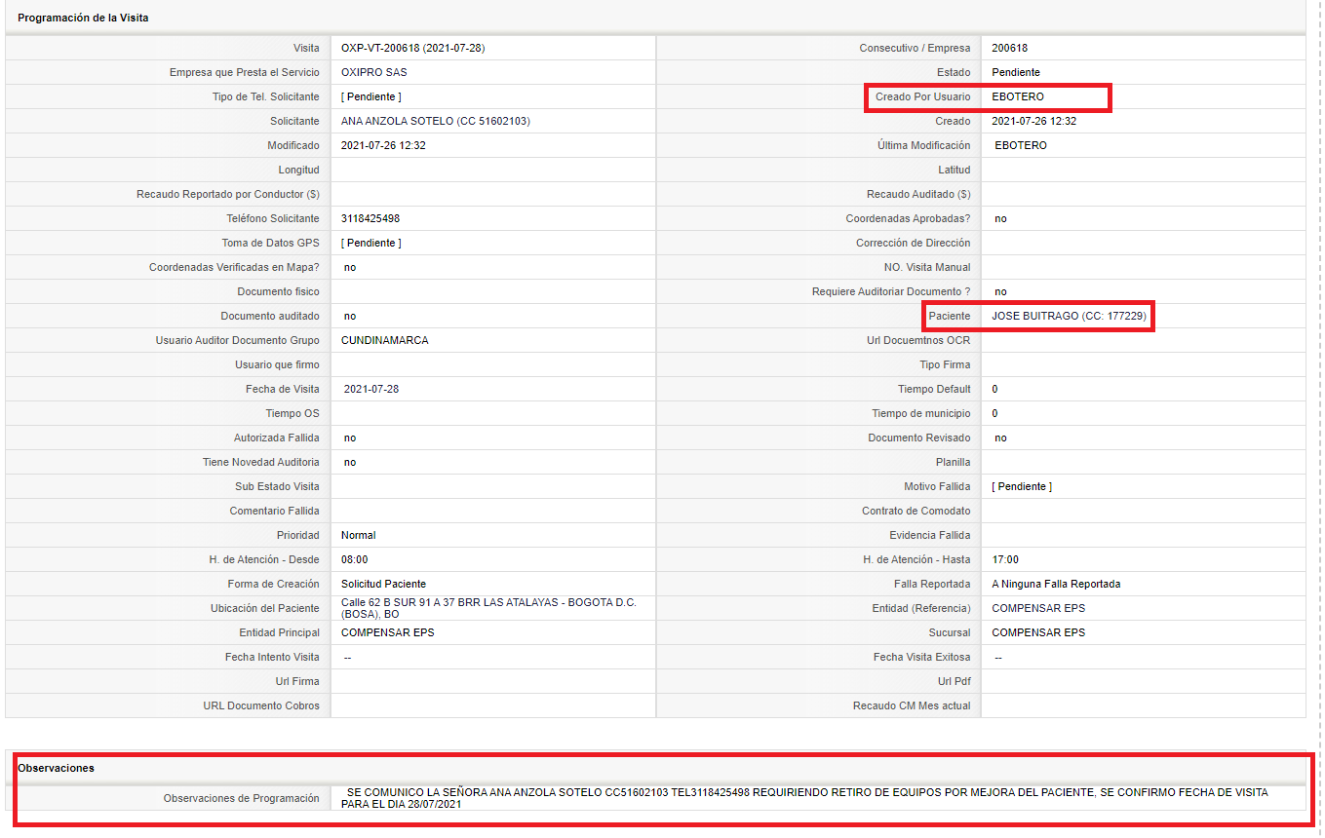Click the 'Latitud' field label
Viewport: 1325px width, 838px height.
pos(955,170)
